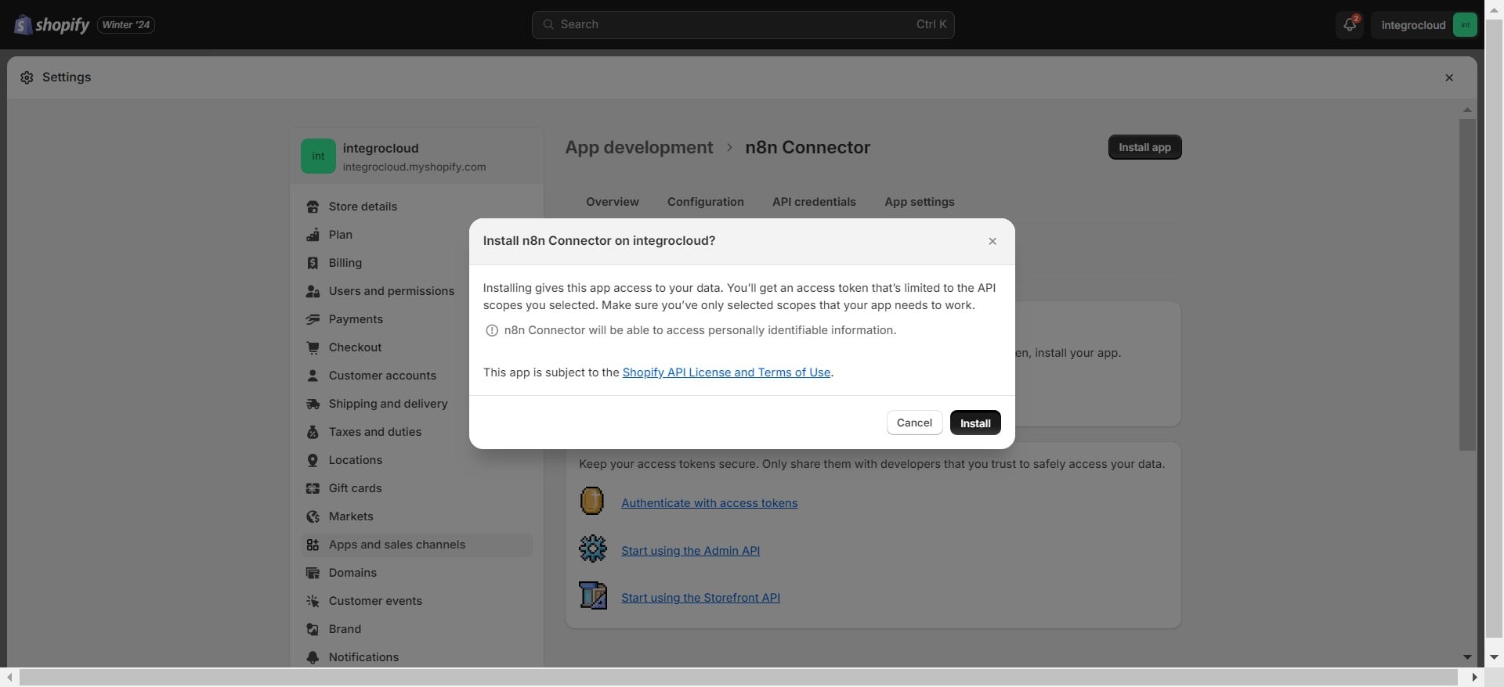Click the Locations pin icon

pos(313,460)
